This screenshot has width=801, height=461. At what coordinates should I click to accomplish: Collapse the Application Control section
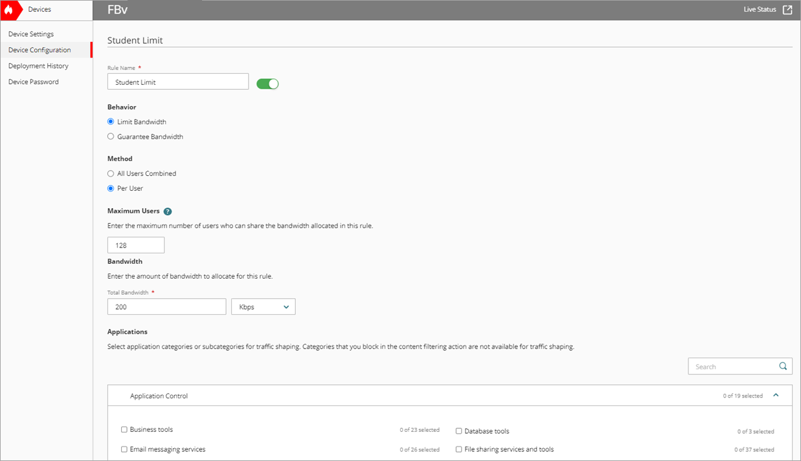(x=775, y=394)
